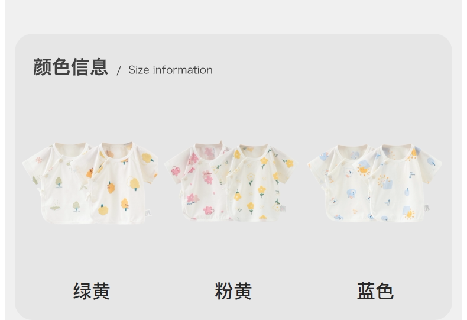Viewport: 467px width, 320px height.
Task: Click the hem tag on yellow flower shirt
Action: pyautogui.click(x=283, y=208)
